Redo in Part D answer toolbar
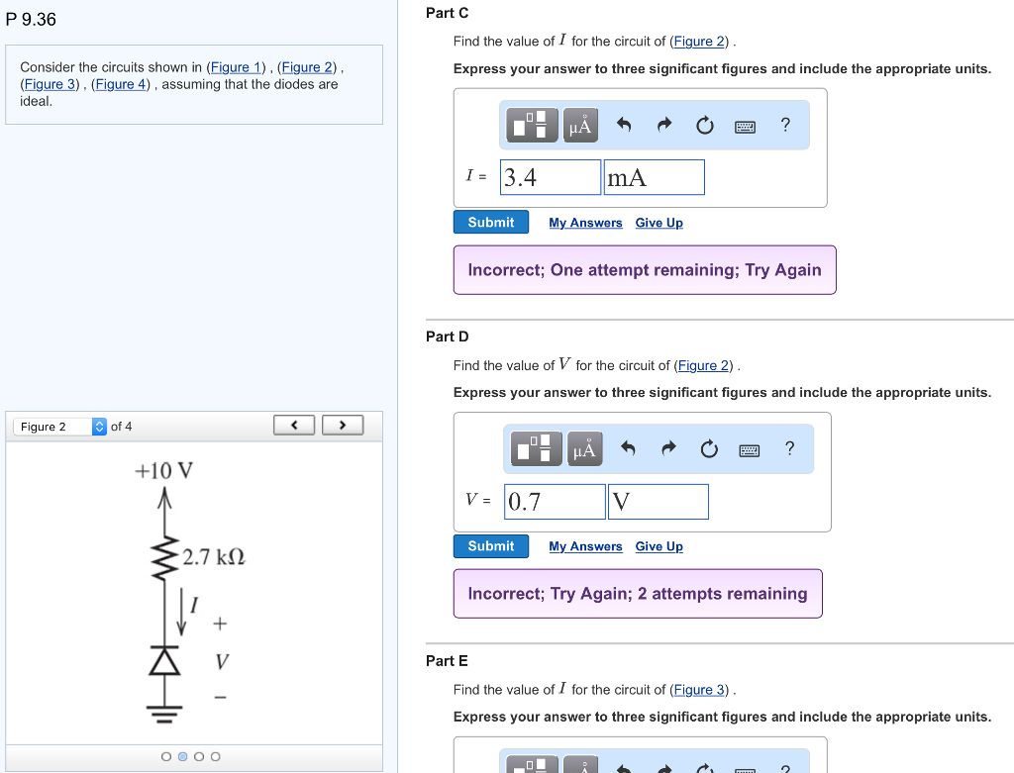Image resolution: width=1014 pixels, height=773 pixels. coord(668,448)
